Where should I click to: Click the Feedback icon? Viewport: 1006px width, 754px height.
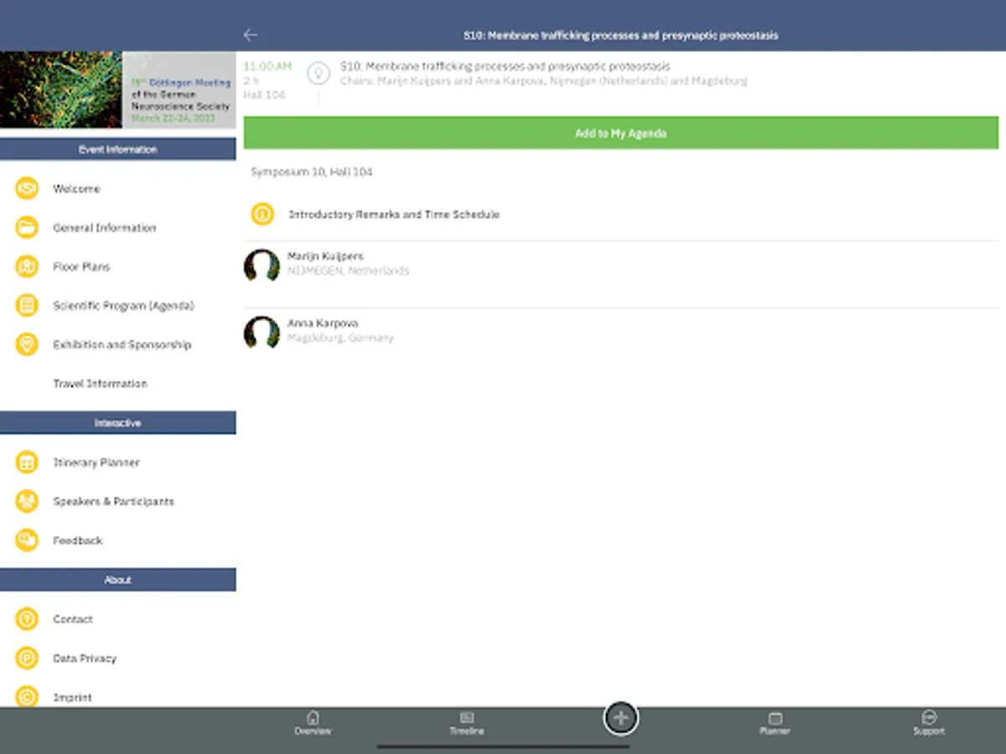(27, 540)
